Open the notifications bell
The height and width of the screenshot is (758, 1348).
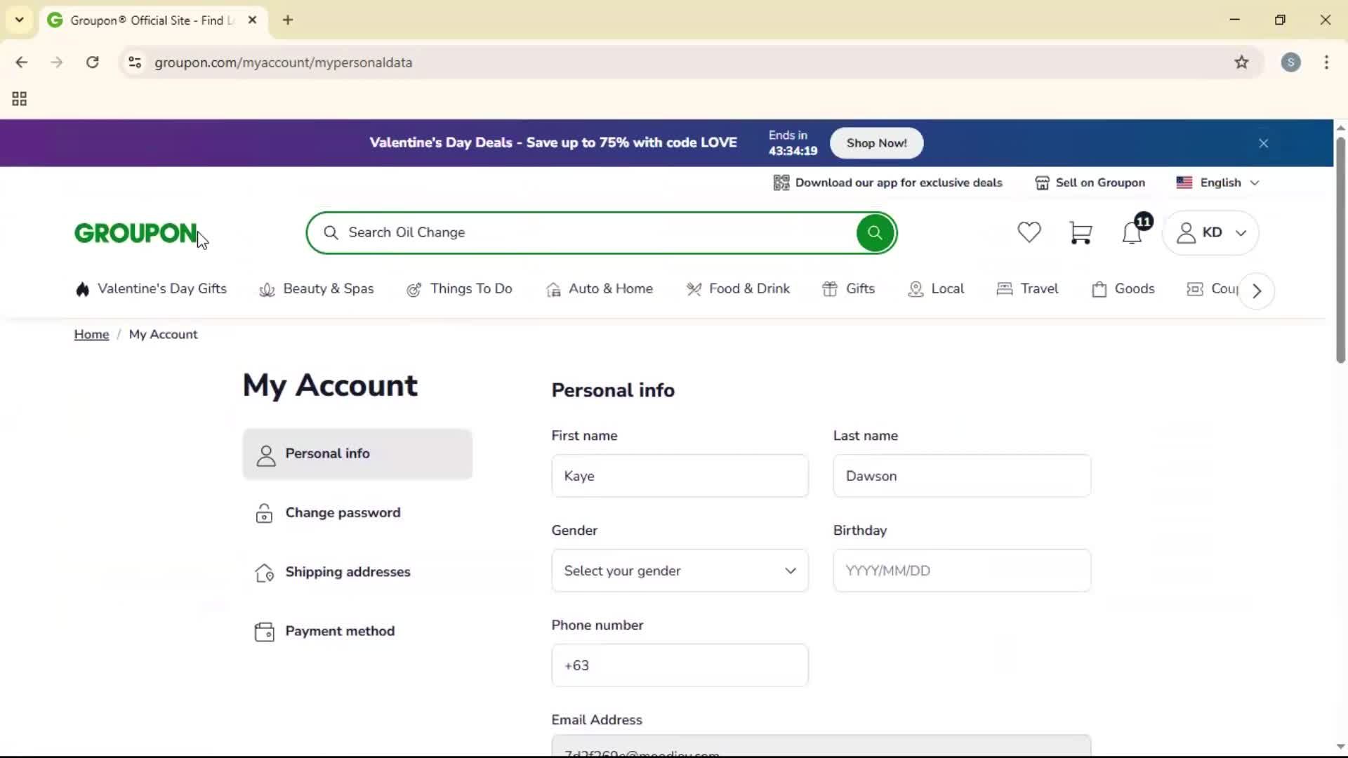tap(1132, 232)
